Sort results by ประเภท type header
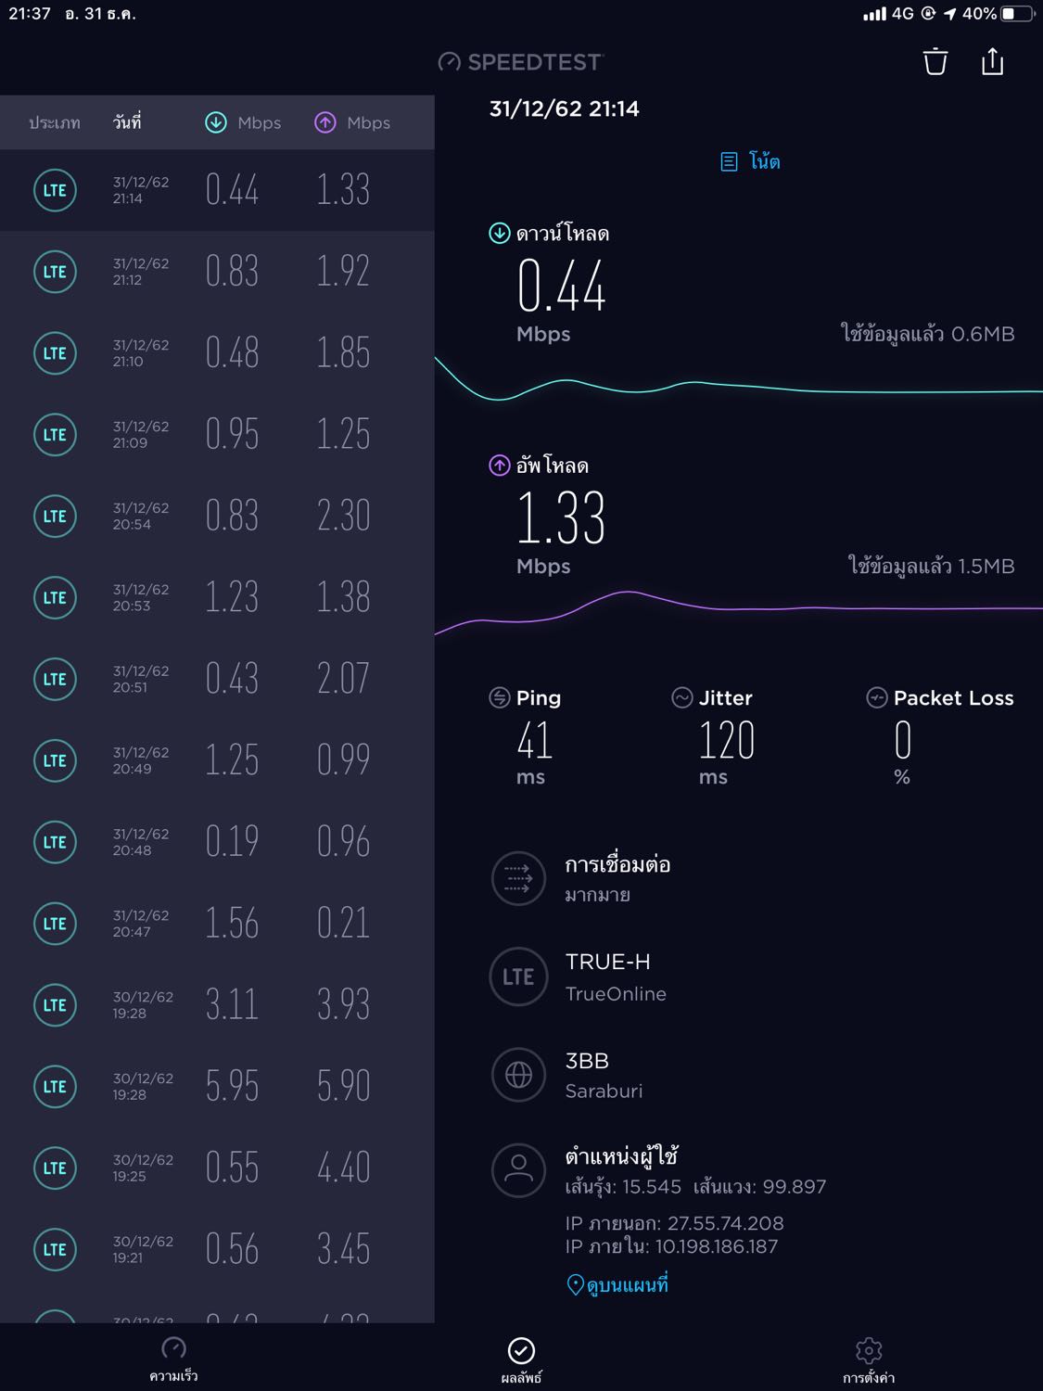Screen dimensions: 1043x1391 click(x=55, y=122)
